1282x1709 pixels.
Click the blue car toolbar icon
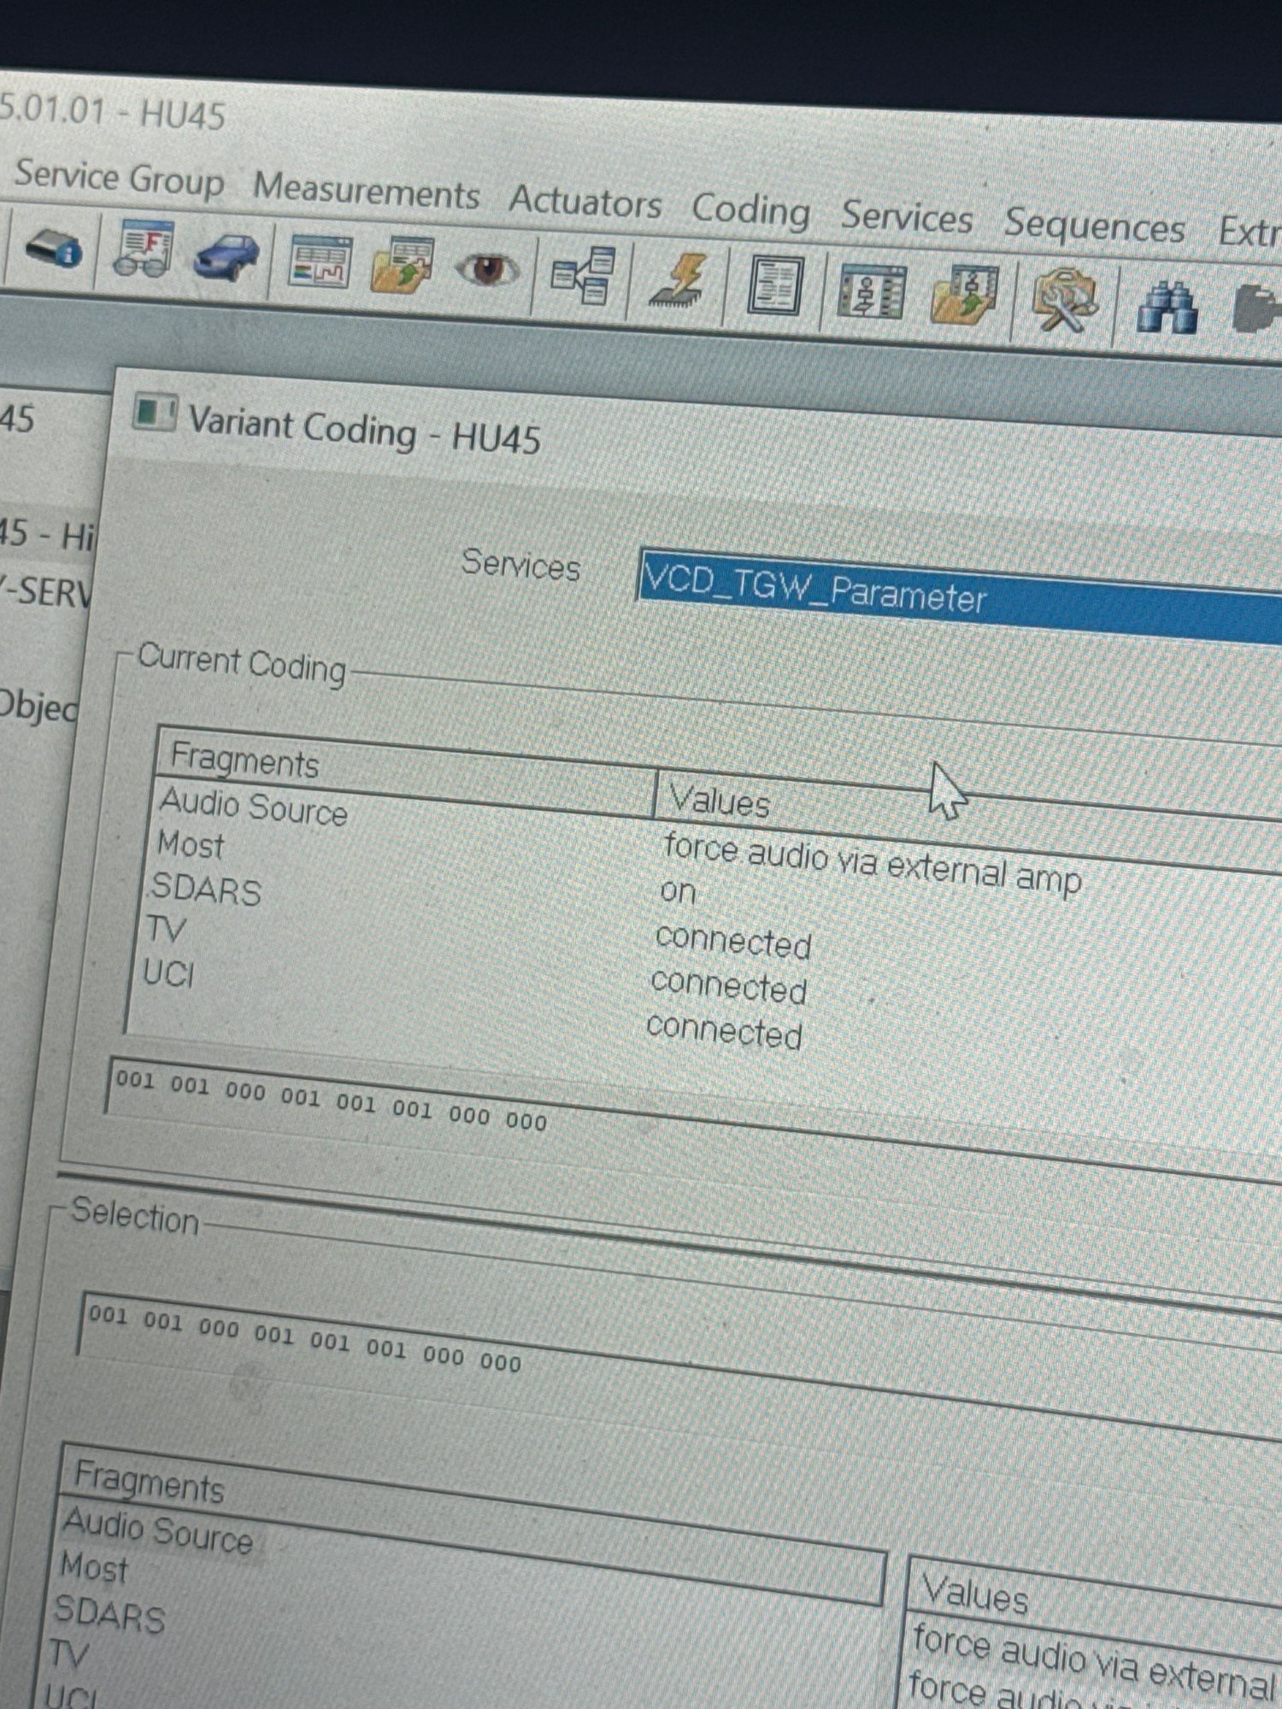[x=226, y=256]
